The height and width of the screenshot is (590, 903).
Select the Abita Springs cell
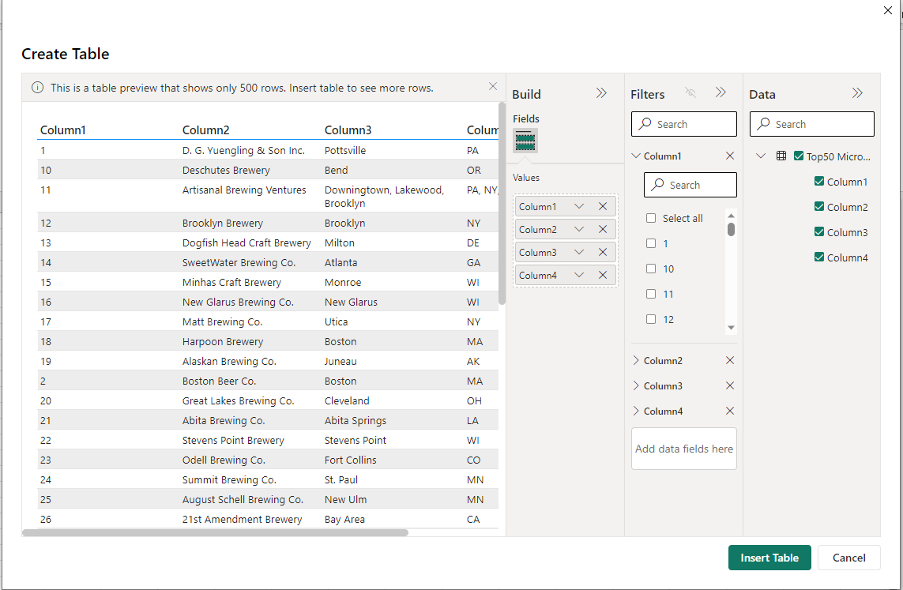[x=356, y=421]
